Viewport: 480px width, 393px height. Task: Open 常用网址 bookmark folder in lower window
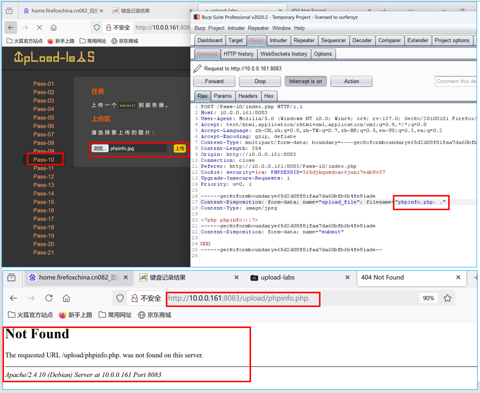[x=115, y=315]
